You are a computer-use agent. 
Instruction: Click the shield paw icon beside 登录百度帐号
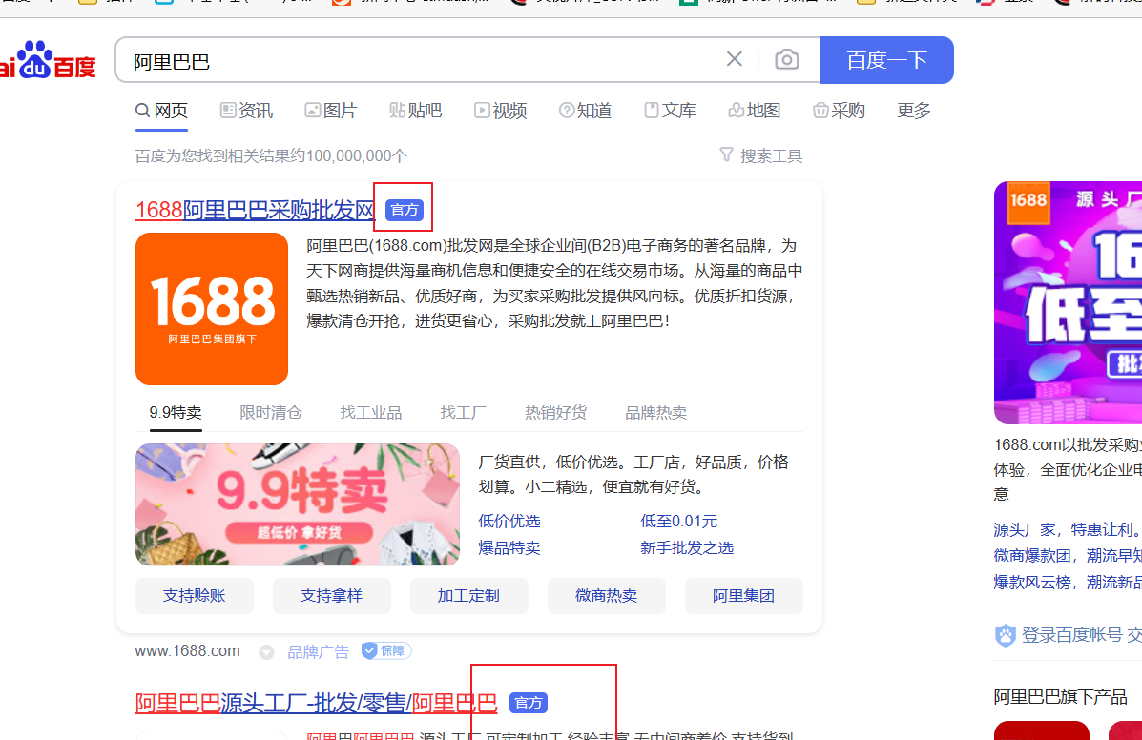click(x=1005, y=635)
